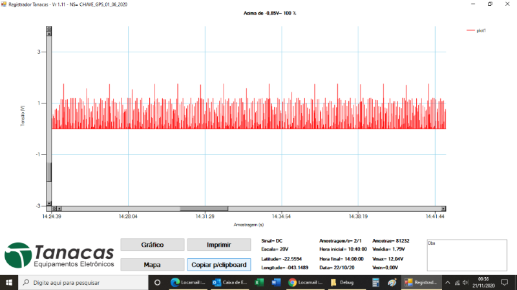
Task: Expand the hidden system tray icons chevron
Action: (448, 283)
